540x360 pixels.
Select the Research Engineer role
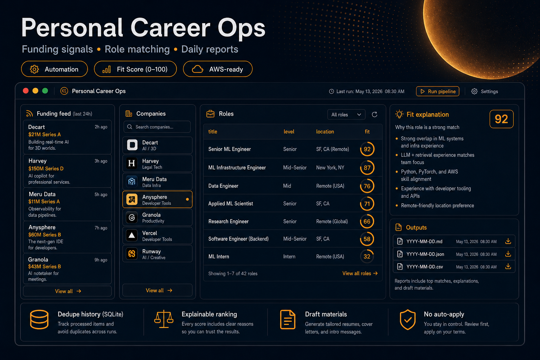point(292,221)
